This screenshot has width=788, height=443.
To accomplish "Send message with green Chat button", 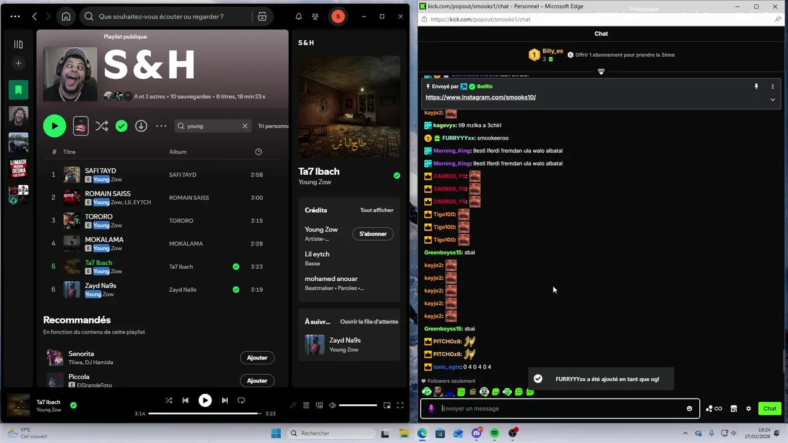I will [770, 409].
